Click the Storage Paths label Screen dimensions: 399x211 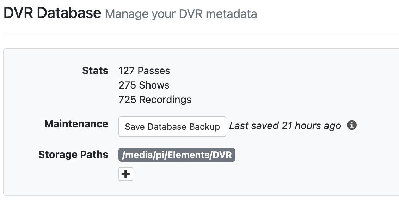coord(73,155)
